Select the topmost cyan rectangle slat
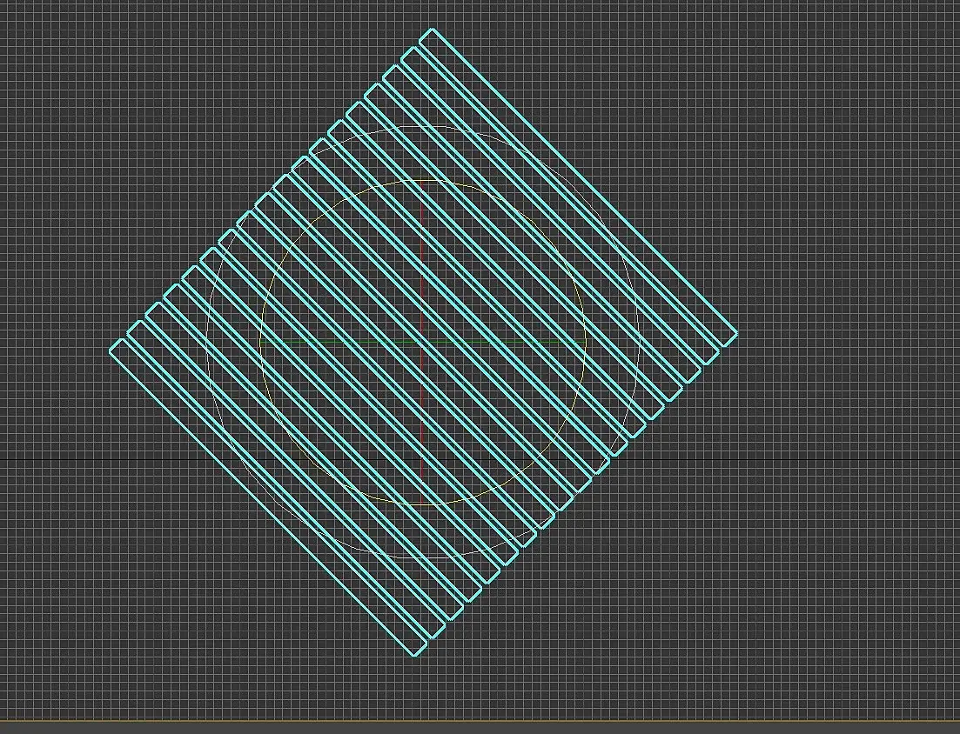The image size is (960, 734). pyautogui.click(x=579, y=187)
